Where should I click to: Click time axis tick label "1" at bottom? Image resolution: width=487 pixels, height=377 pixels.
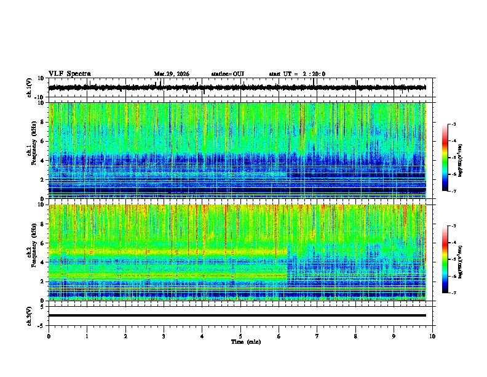(87, 336)
